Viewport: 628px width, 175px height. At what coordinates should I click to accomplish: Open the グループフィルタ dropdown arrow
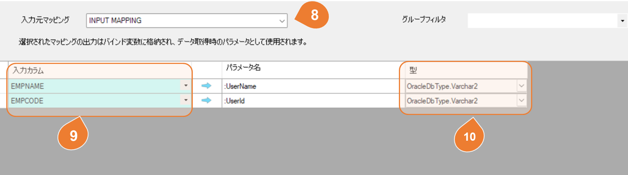623,21
